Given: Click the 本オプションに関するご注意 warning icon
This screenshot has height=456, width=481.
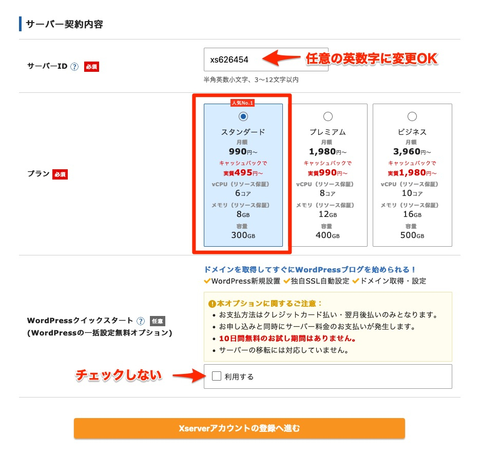Looking at the screenshot, I should [212, 304].
